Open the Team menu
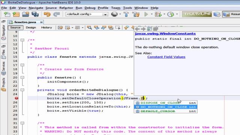 (115, 8)
